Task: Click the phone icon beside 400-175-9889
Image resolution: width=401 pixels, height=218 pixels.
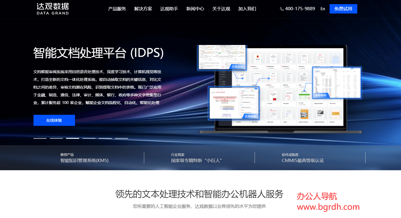Action: pos(282,9)
